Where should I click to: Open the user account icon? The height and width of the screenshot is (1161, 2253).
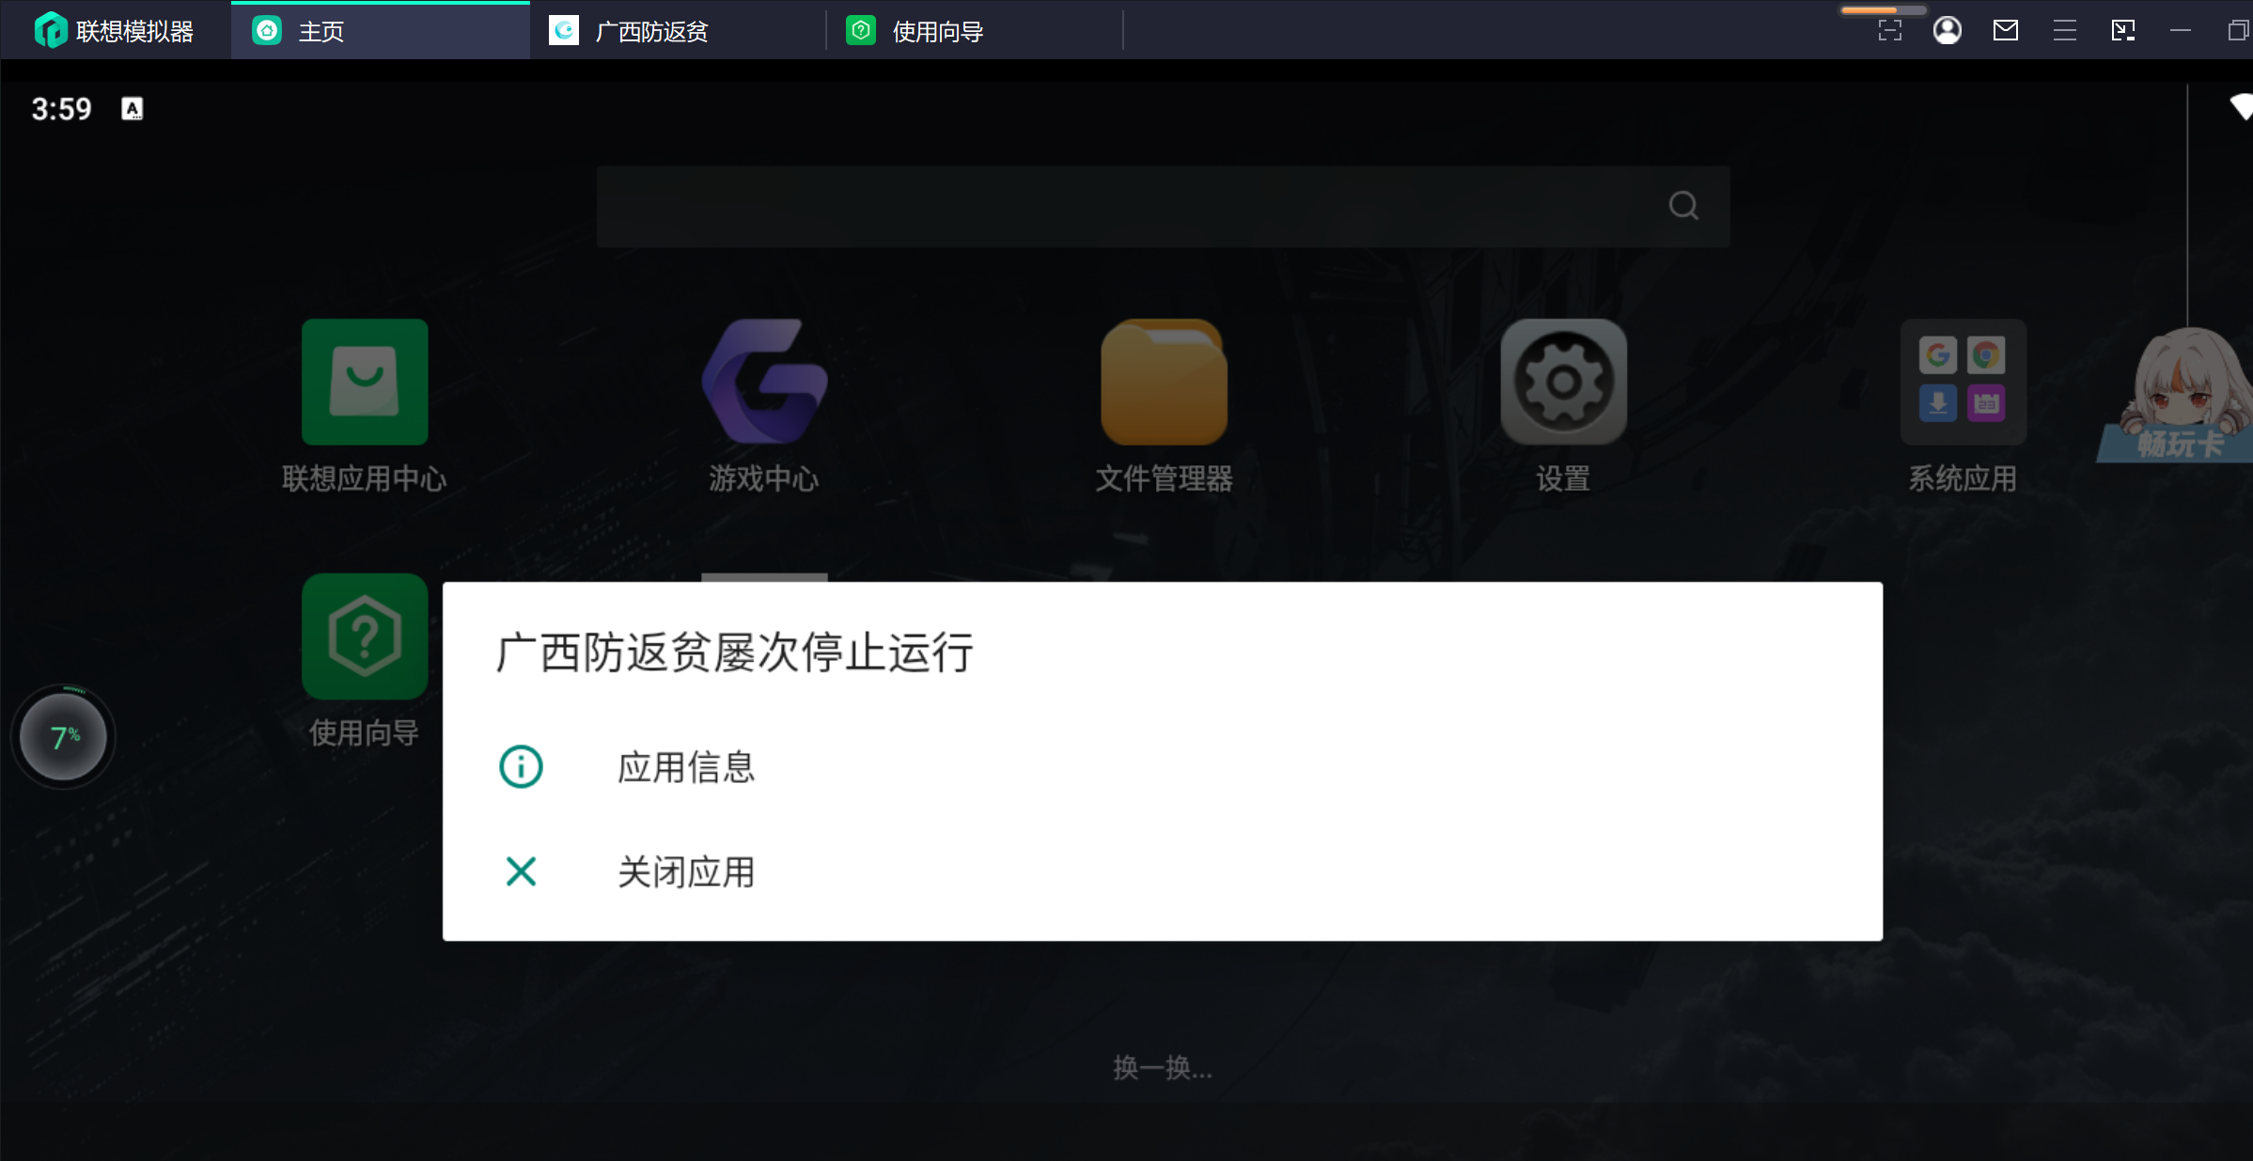(1948, 30)
